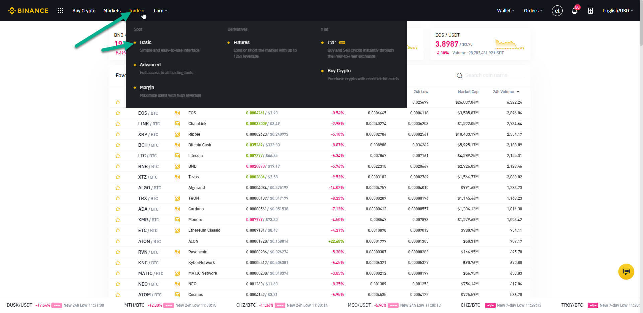Click the 5x margin badge for ADA/BTC

(177, 209)
